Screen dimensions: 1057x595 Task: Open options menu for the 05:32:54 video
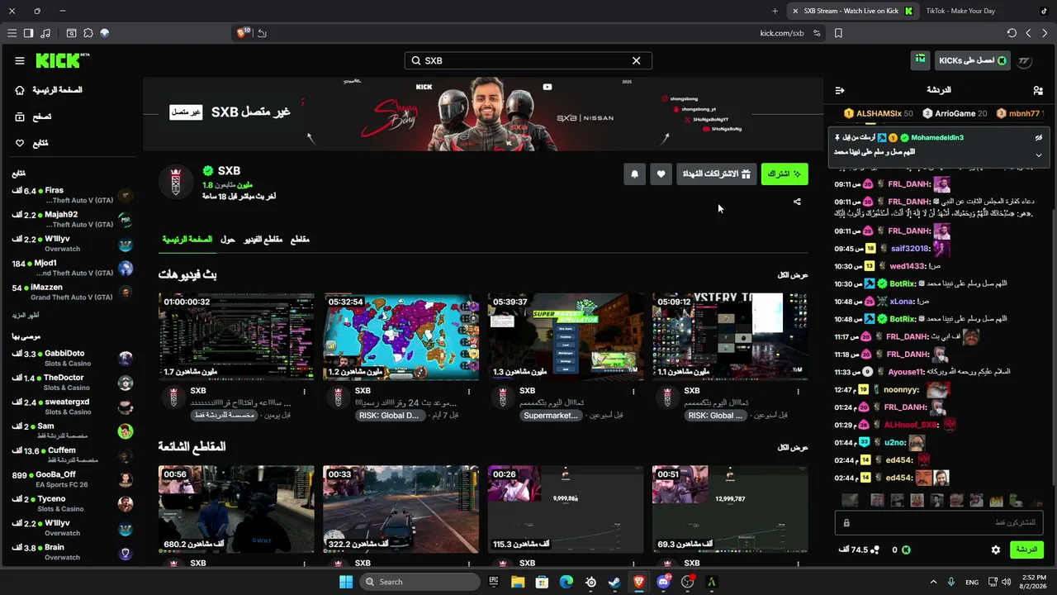pos(469,392)
